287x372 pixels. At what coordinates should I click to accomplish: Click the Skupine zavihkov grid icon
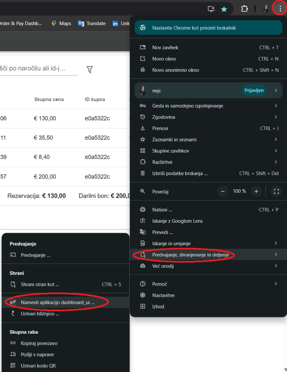coord(143,151)
